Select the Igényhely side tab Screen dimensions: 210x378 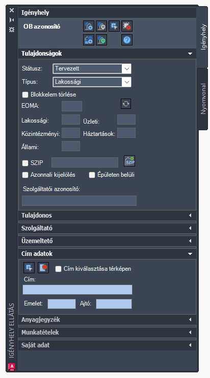click(203, 37)
